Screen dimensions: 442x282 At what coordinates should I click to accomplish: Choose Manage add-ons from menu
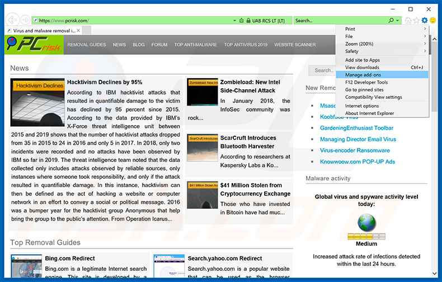(382, 75)
